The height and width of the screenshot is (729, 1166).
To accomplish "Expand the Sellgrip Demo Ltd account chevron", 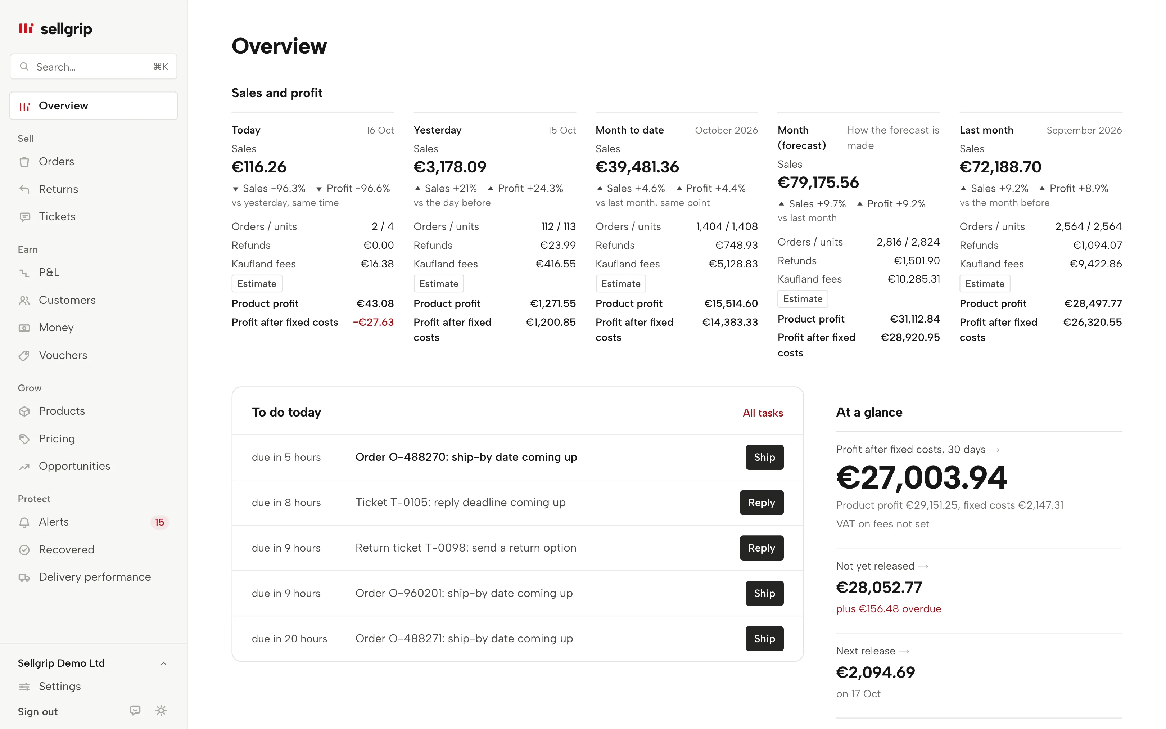I will point(163,664).
